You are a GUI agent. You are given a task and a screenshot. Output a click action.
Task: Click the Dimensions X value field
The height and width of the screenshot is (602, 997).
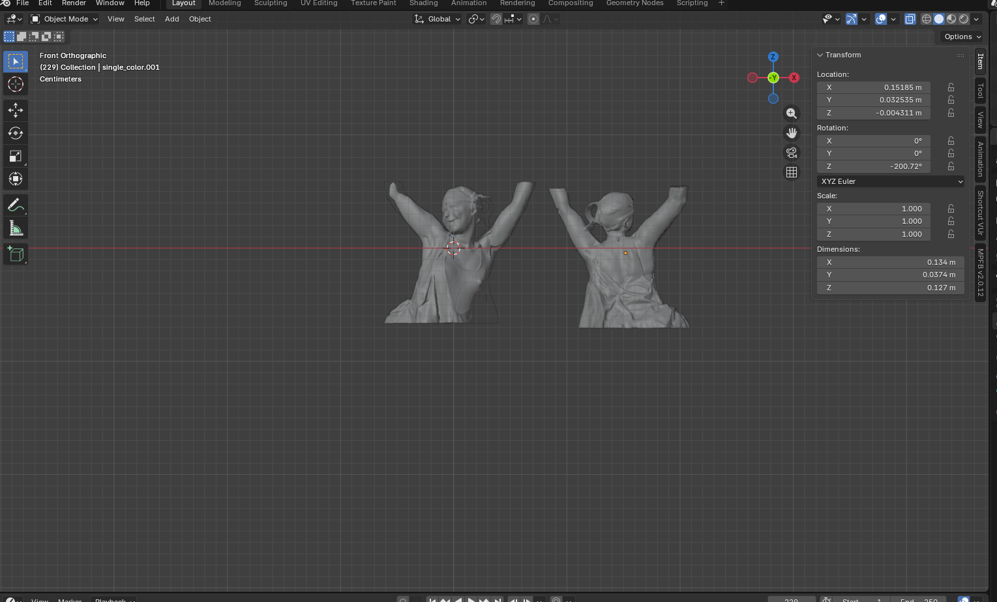[x=891, y=262]
